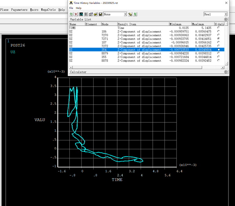Expand the Calculator section
The width and height of the screenshot is (235, 206).
click(226, 72)
